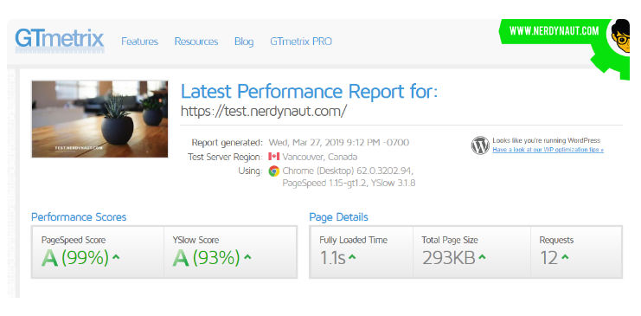Click the Total Page Size up arrow

point(482,257)
